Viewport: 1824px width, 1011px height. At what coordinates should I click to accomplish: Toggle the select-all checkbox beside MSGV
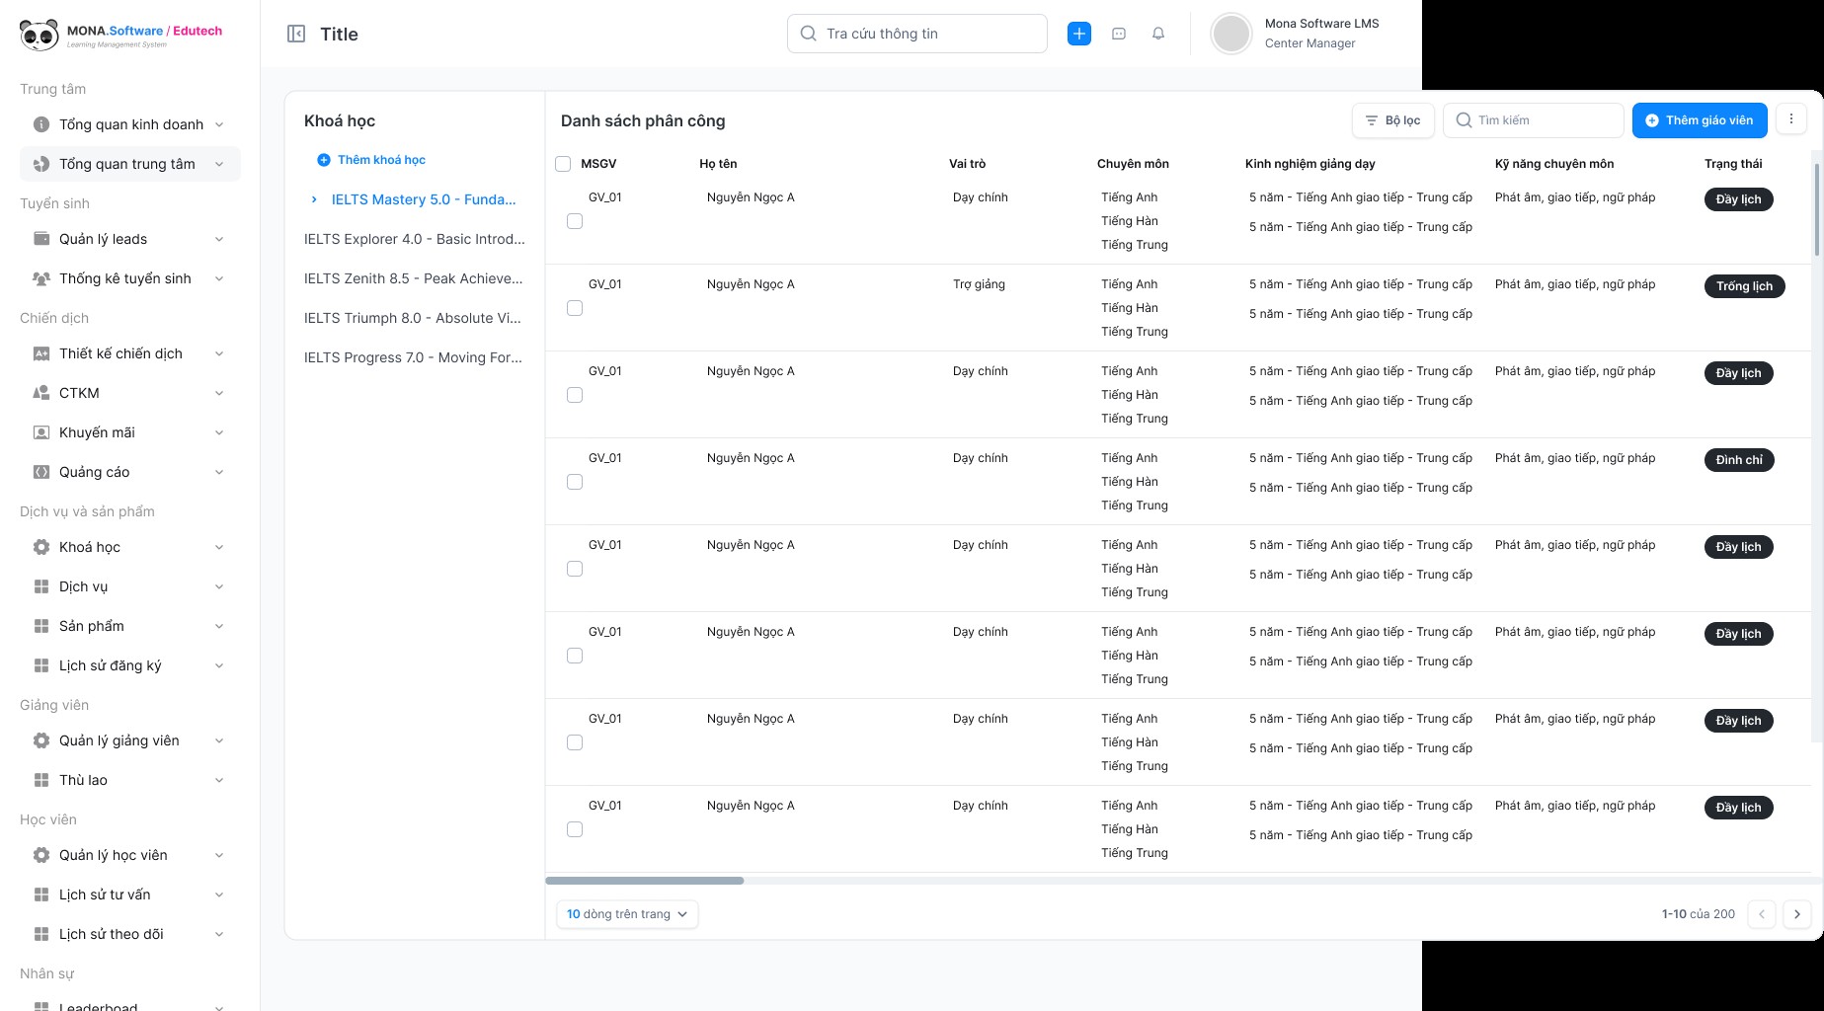point(563,164)
